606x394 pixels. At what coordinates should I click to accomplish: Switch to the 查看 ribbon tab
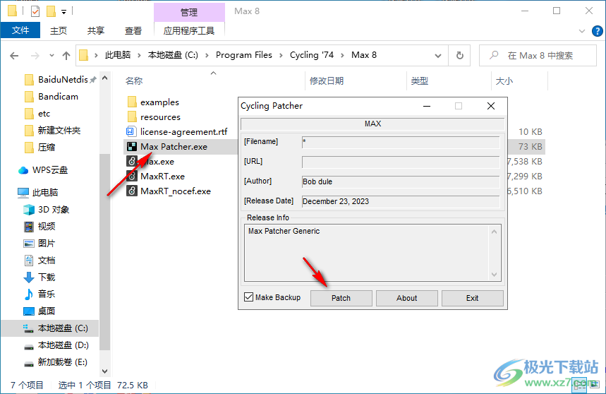click(x=133, y=30)
